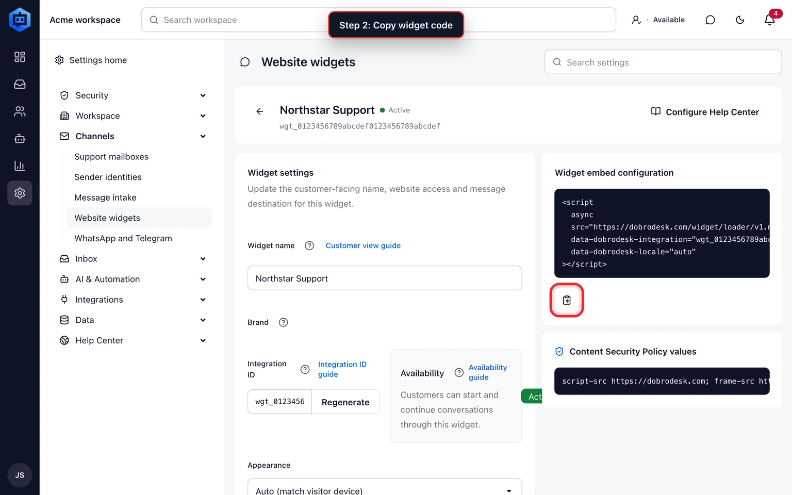The image size is (792, 495).
Task: Click the back arrow beside Northstar Support
Action: (x=260, y=111)
